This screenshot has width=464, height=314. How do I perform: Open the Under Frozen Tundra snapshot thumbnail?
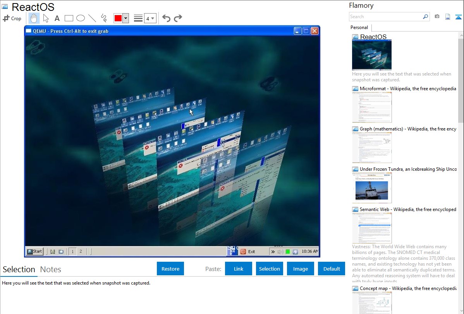372,188
